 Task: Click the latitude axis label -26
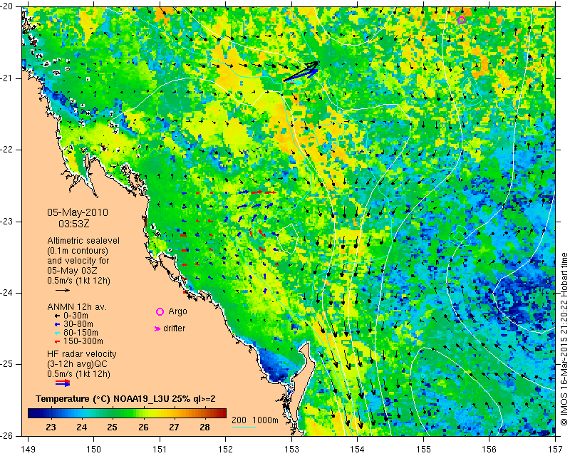pos(7,435)
